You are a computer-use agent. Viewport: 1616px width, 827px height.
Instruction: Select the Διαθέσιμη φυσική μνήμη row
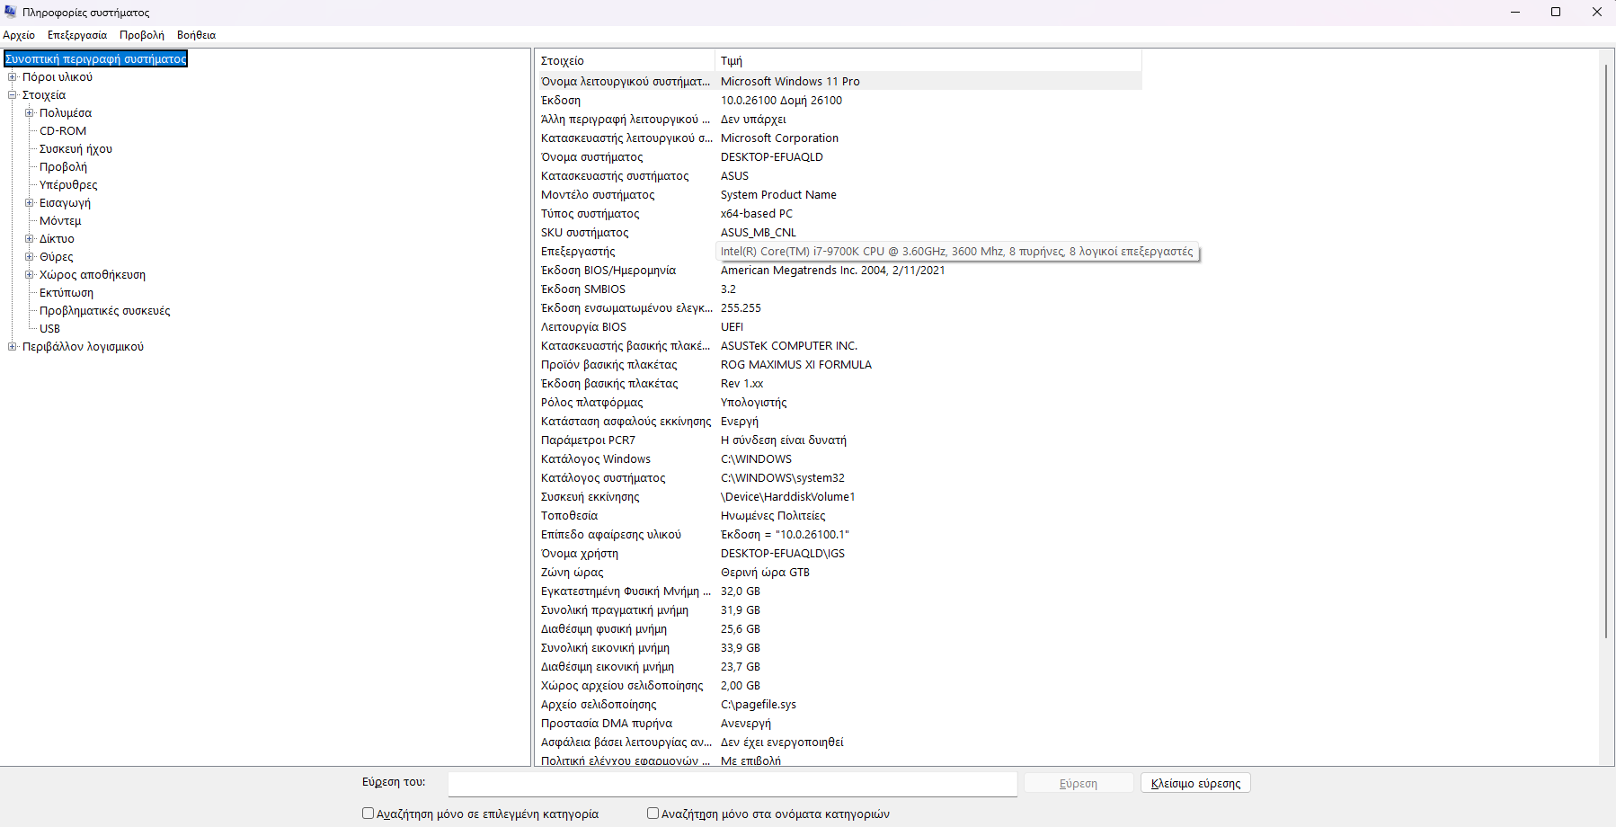(x=839, y=629)
